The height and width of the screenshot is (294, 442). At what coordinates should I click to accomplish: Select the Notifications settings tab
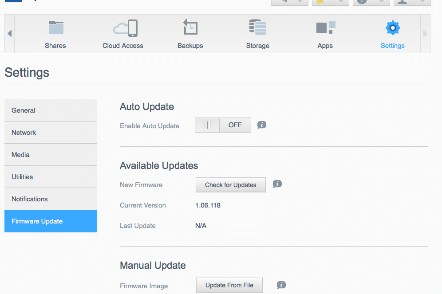point(51,199)
